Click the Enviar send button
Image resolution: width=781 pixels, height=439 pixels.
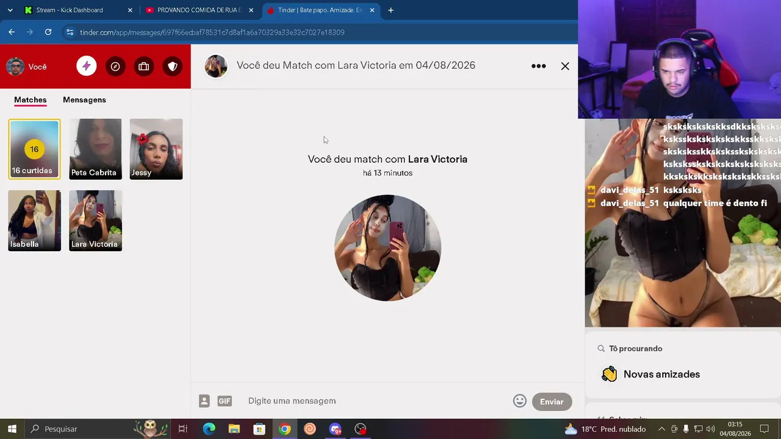coord(552,402)
